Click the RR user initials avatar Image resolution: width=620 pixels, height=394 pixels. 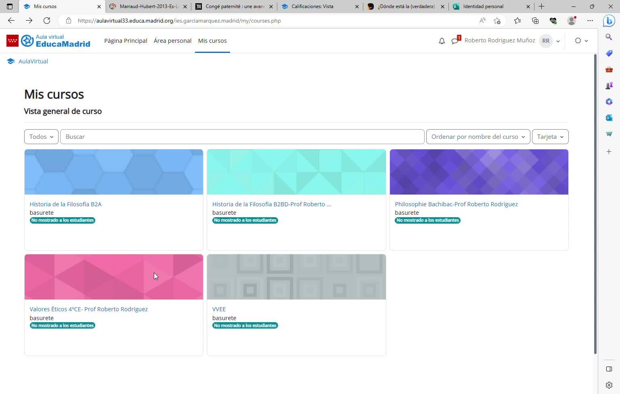[546, 41]
